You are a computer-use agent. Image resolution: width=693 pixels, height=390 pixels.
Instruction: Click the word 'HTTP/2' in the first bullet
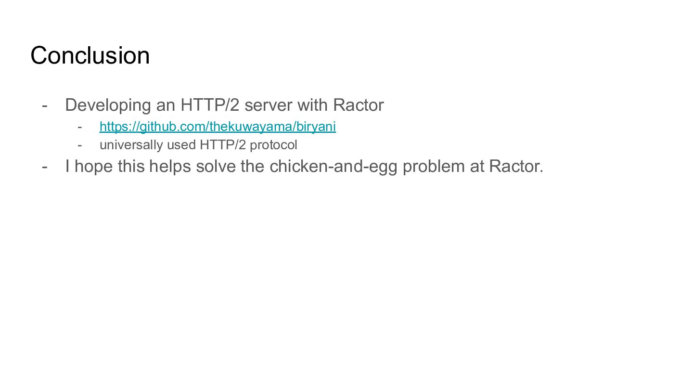click(x=210, y=105)
